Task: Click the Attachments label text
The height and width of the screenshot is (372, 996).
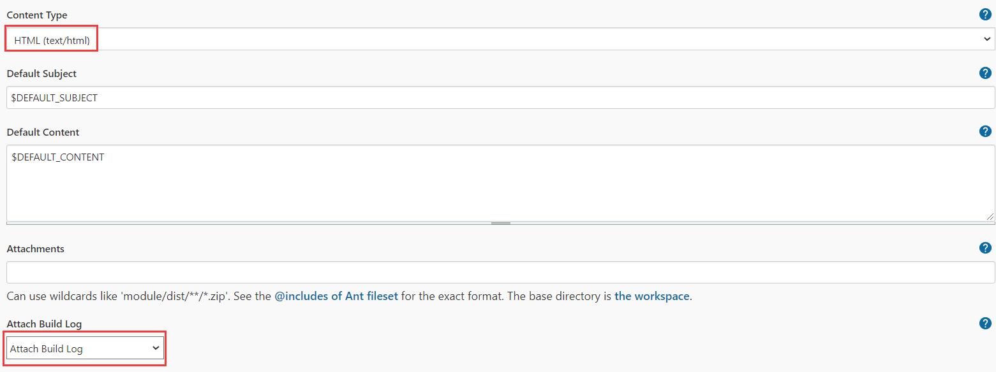Action: 35,248
